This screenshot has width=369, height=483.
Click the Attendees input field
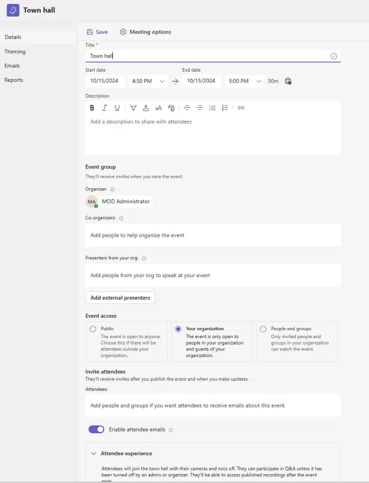(x=213, y=405)
